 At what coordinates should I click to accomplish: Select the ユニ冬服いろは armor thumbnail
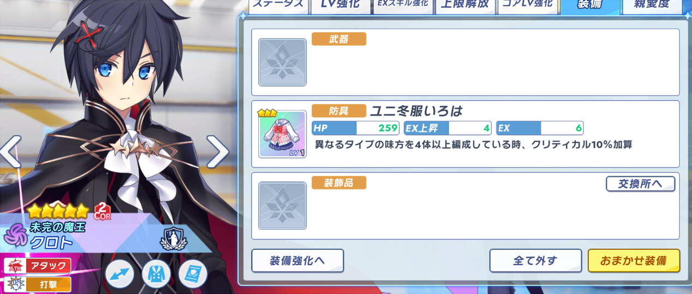282,134
